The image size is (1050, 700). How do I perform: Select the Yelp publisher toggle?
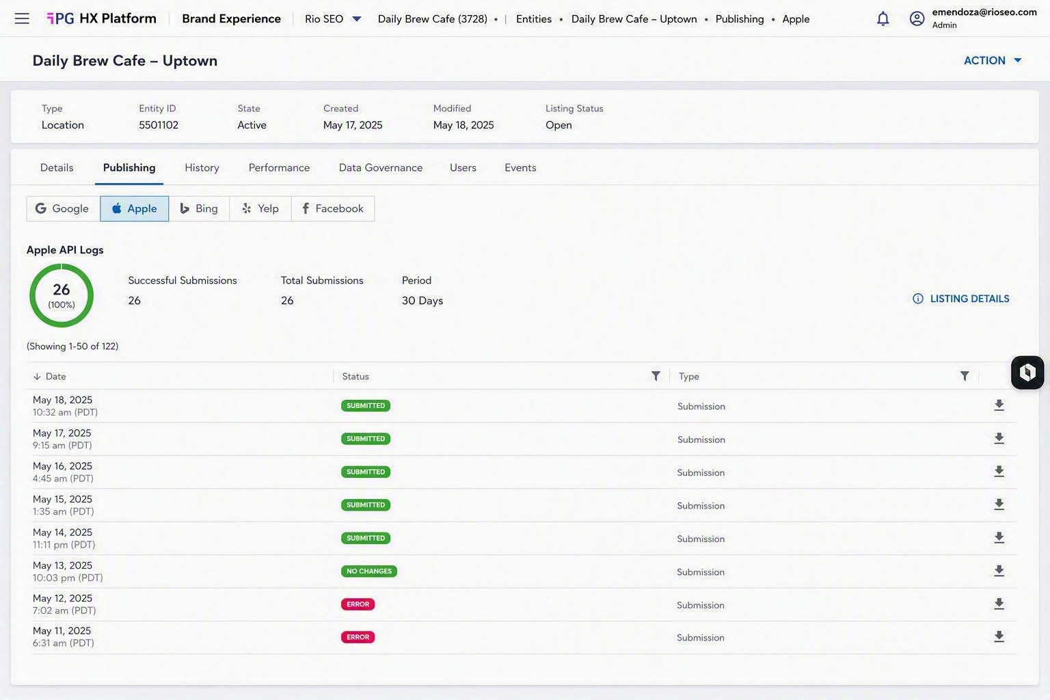coord(260,208)
